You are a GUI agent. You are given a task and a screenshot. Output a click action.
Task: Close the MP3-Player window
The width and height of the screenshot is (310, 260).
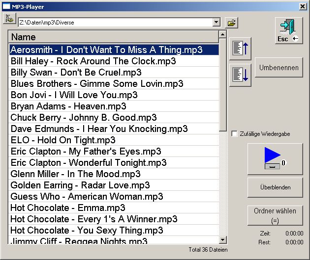coord(303,6)
